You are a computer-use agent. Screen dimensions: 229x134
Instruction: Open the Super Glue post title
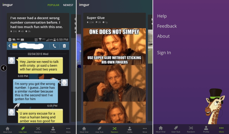(96, 18)
